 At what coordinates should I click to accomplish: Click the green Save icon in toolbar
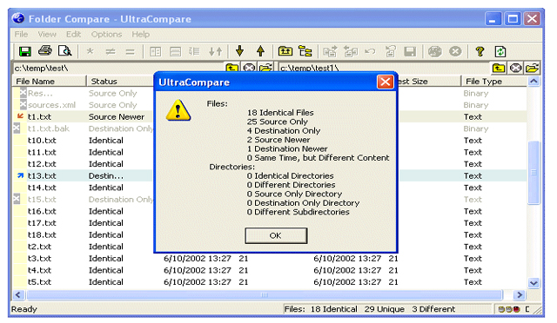(x=25, y=52)
